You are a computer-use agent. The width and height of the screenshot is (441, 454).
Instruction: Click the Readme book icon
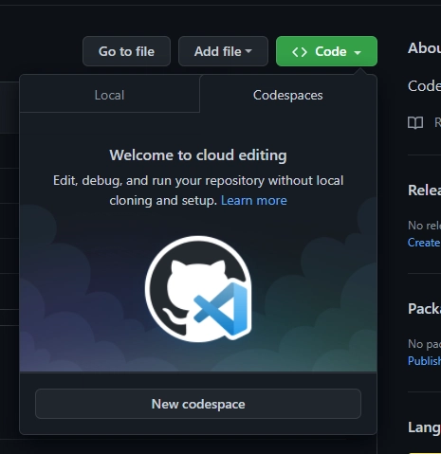[x=415, y=122]
